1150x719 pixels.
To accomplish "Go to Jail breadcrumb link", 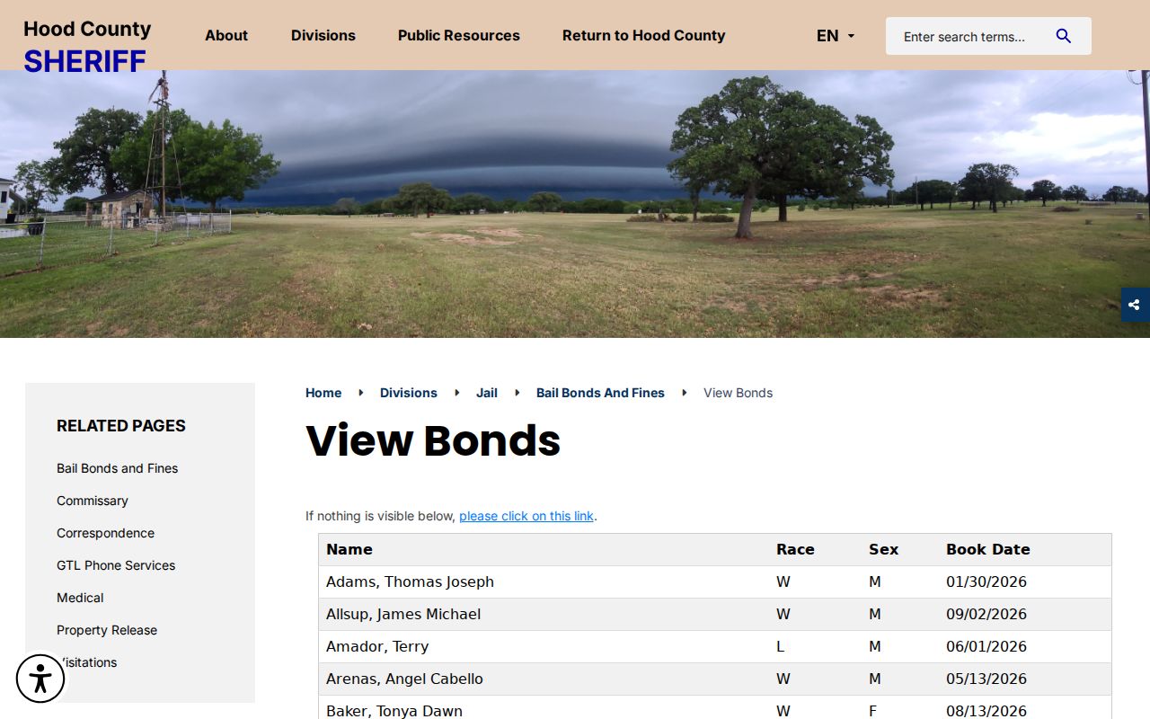I will [487, 393].
